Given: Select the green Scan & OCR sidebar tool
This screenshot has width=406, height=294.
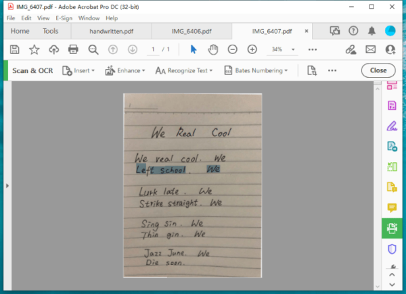Looking at the screenshot, I should [x=392, y=228].
